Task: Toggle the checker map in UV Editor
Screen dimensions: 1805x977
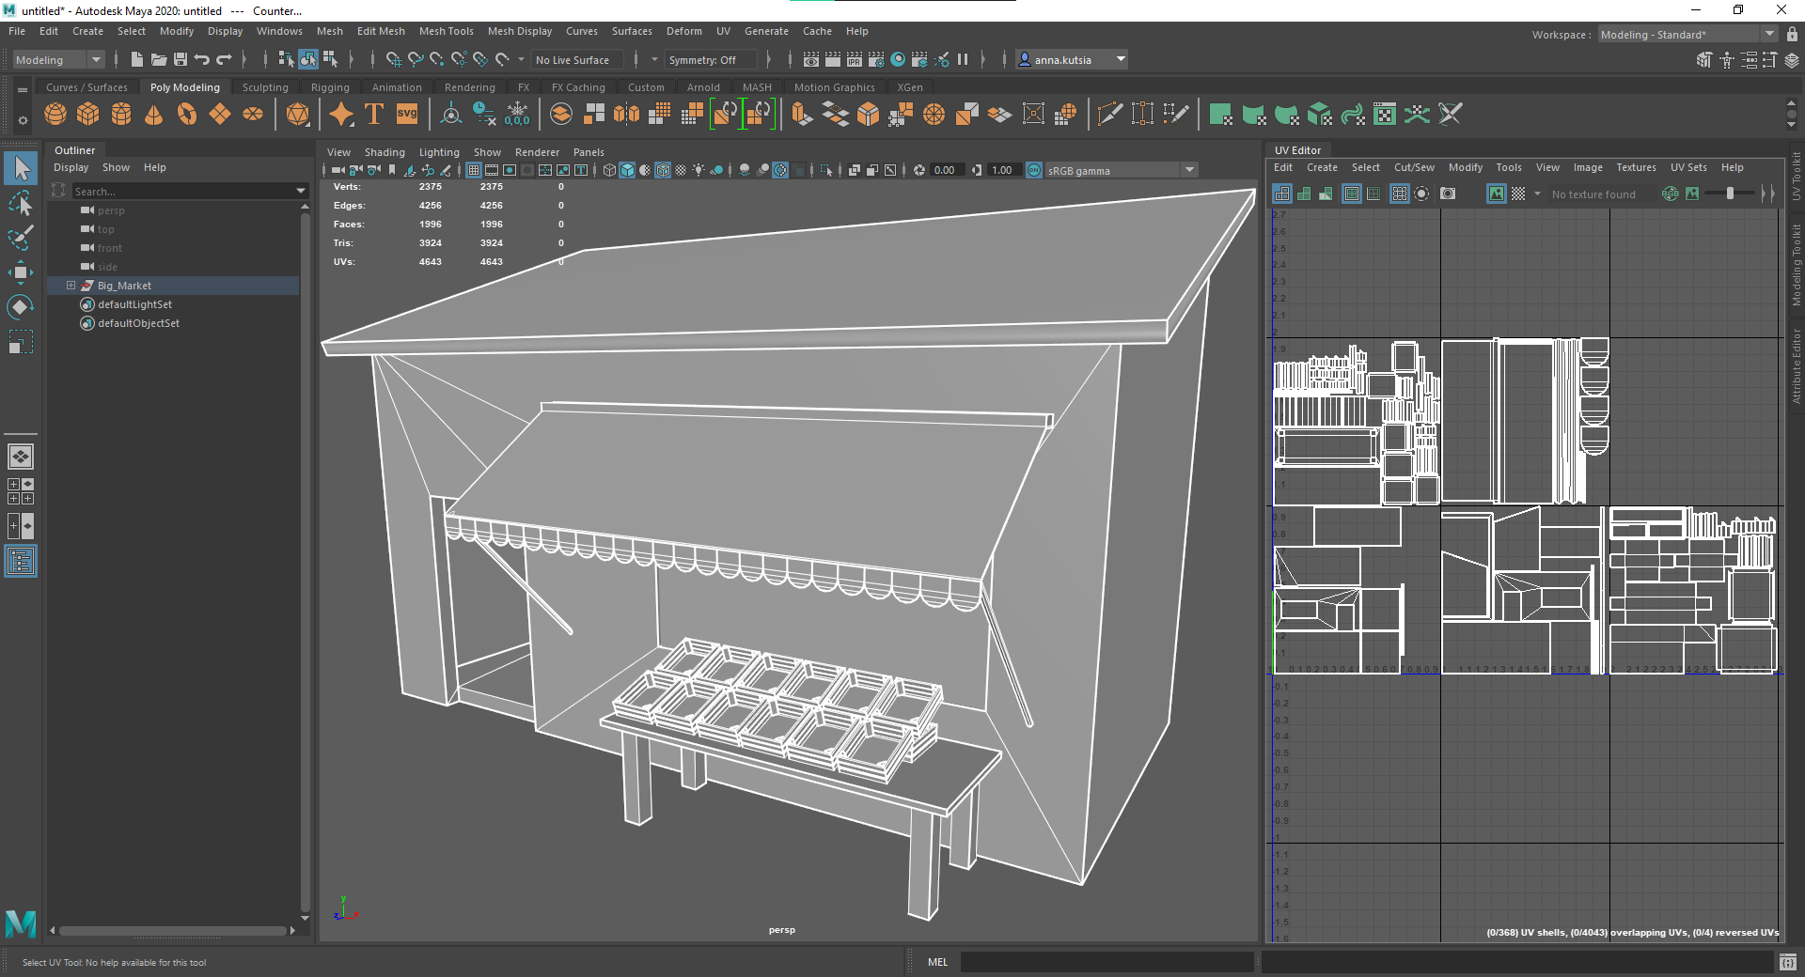Action: (x=1518, y=194)
